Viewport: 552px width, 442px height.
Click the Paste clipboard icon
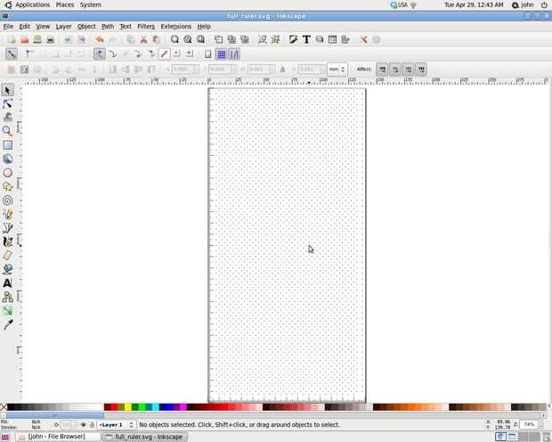[157, 39]
